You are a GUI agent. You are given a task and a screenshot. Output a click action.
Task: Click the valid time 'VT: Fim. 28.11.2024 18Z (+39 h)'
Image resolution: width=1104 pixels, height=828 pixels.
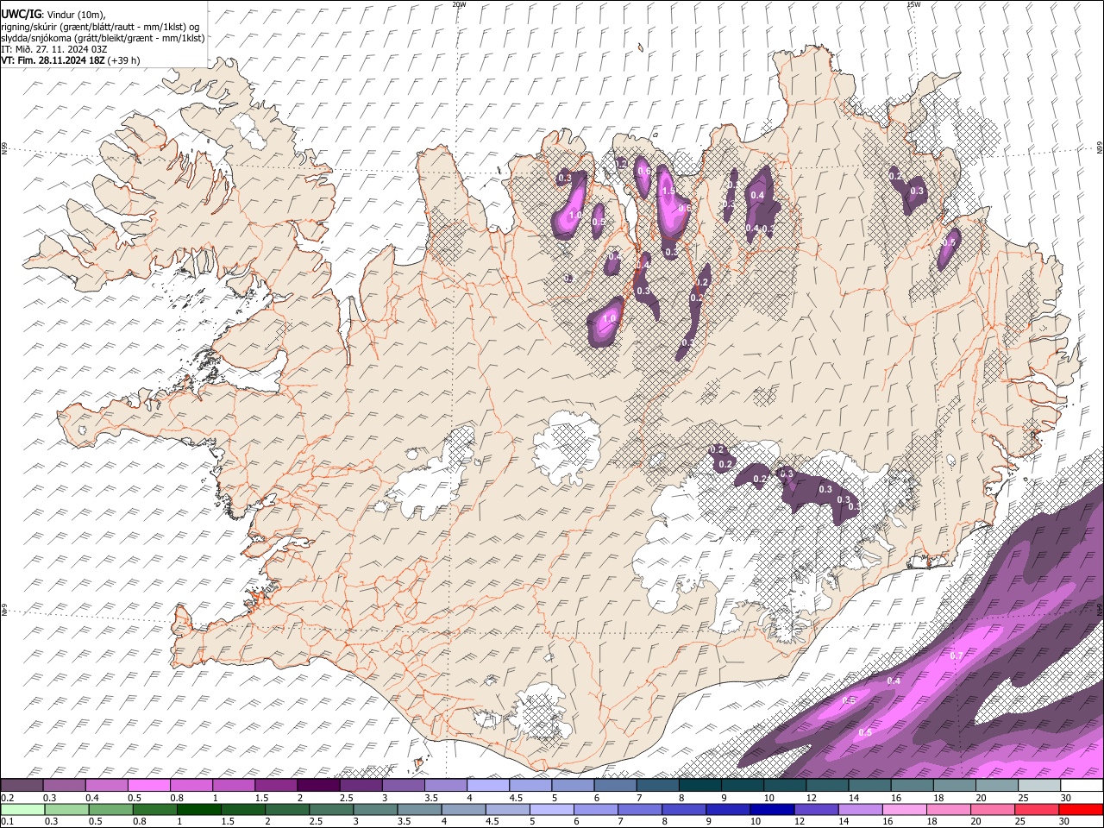70,60
